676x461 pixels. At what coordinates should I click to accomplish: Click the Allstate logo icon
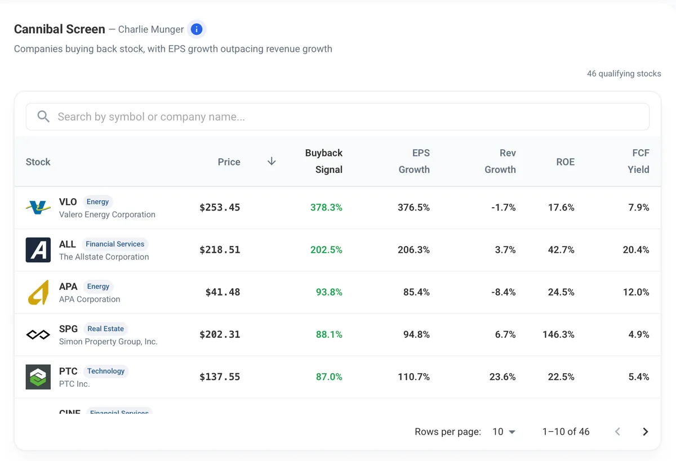click(38, 250)
